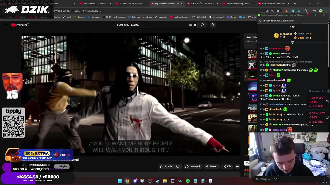Open the react bookmark

(x=67, y=17)
